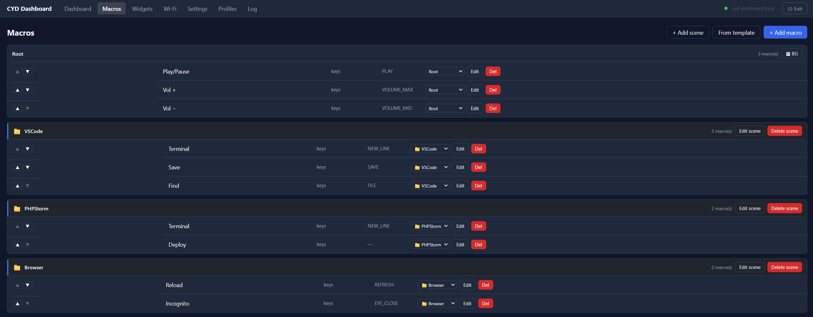This screenshot has width=813, height=317.
Task: Open the Root BG background button
Action: 792,54
